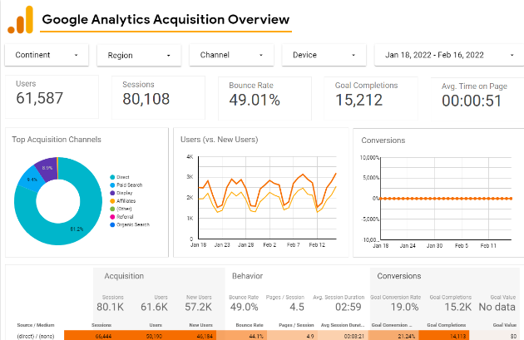Viewport: 524px width, 340px height.
Task: Click the Avg. Time on Page 00:00:51 value
Action: click(x=472, y=101)
